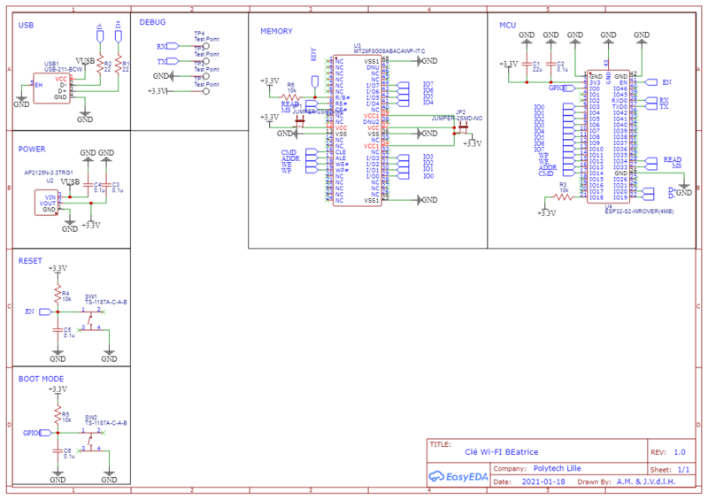
Task: Select resistor R4 in the RESET block
Action: (58, 293)
